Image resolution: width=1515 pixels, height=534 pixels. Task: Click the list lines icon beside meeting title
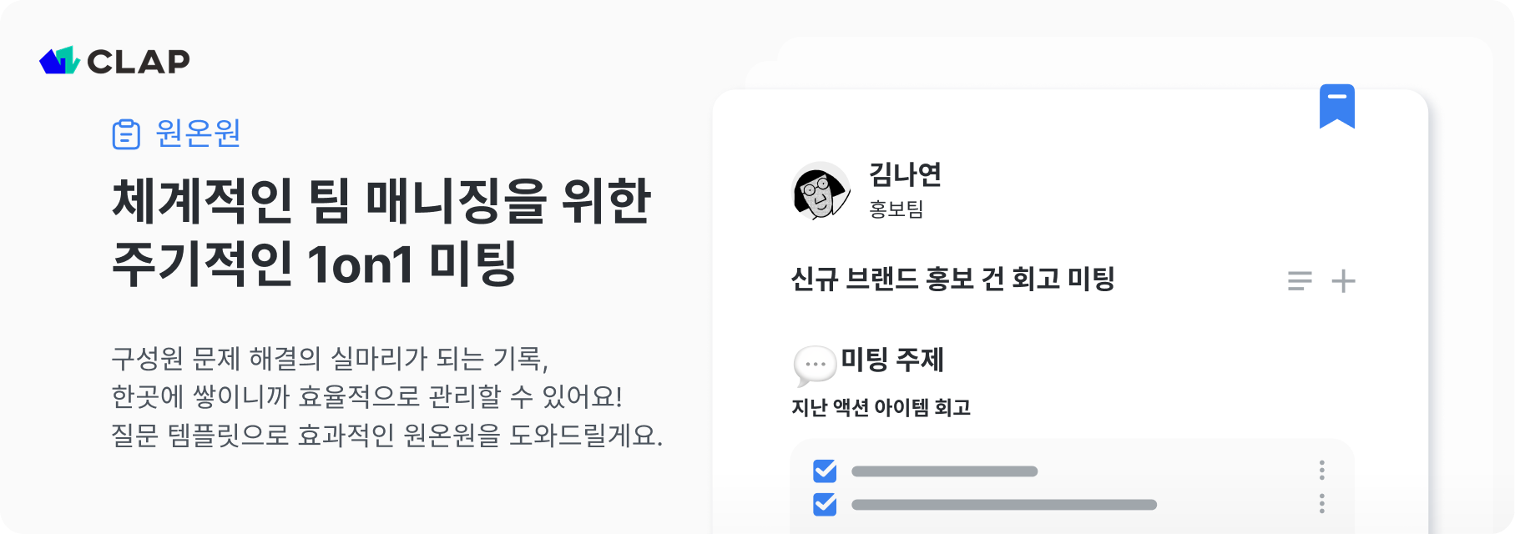[x=1300, y=281]
